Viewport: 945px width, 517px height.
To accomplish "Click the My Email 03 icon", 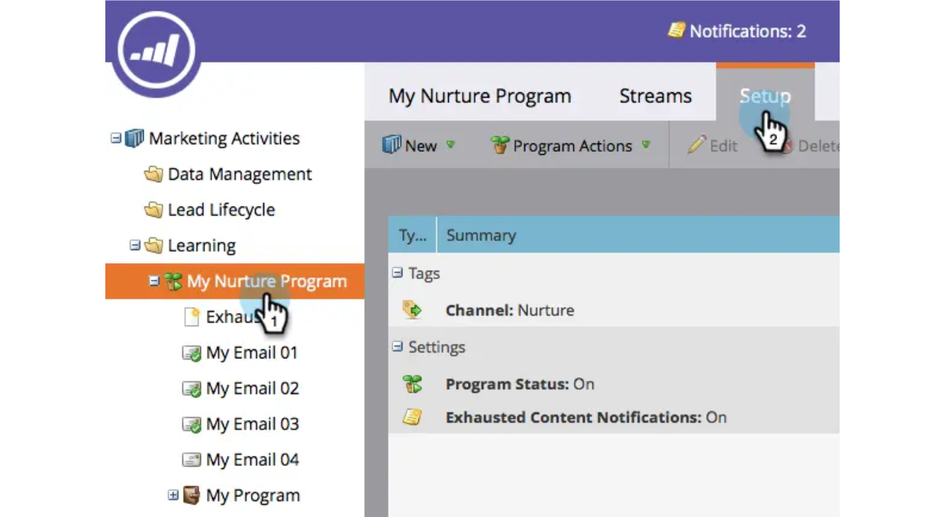I will click(192, 425).
